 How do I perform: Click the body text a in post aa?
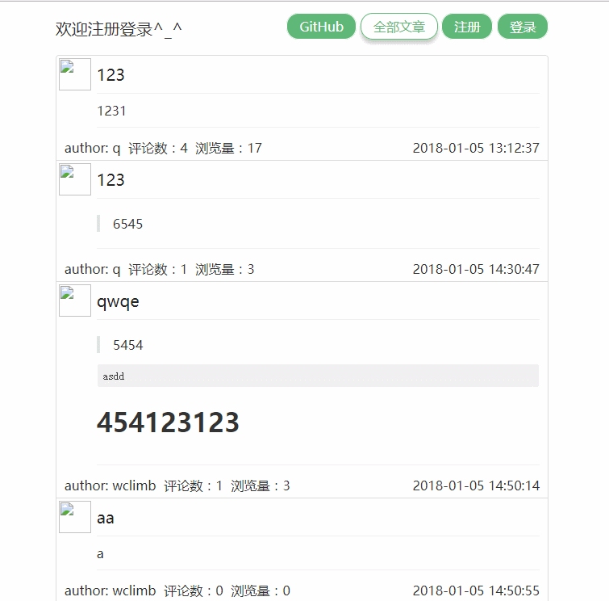100,553
